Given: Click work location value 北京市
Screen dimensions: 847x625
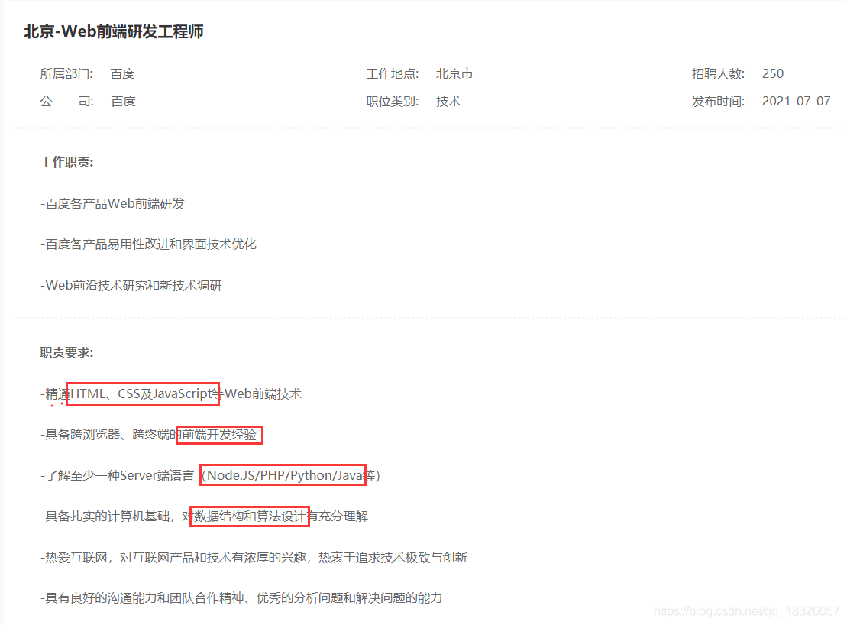Looking at the screenshot, I should 454,74.
